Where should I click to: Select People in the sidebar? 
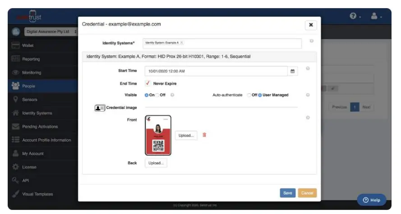43,86
